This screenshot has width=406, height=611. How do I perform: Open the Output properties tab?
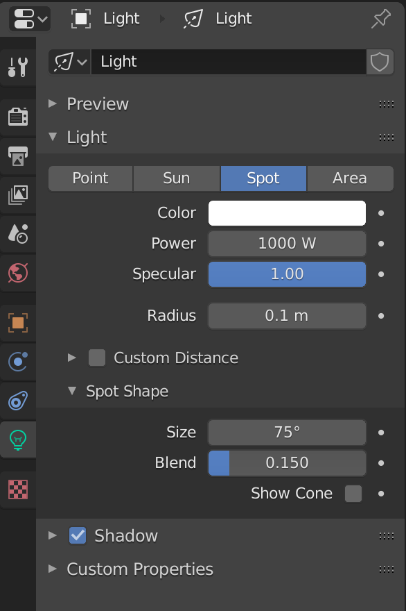[x=18, y=156]
